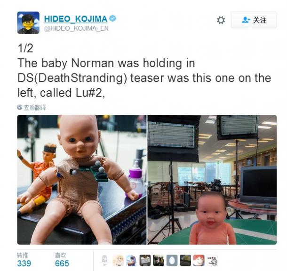Click the blue verified badge
This screenshot has width=287, height=271.
(112, 18)
